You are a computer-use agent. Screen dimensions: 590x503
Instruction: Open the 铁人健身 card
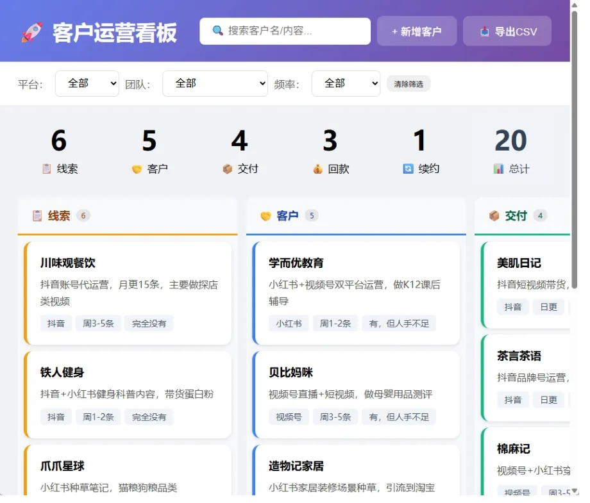point(128,395)
